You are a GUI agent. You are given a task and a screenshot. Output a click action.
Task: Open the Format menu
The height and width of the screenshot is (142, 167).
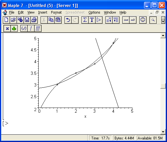coord(56,13)
